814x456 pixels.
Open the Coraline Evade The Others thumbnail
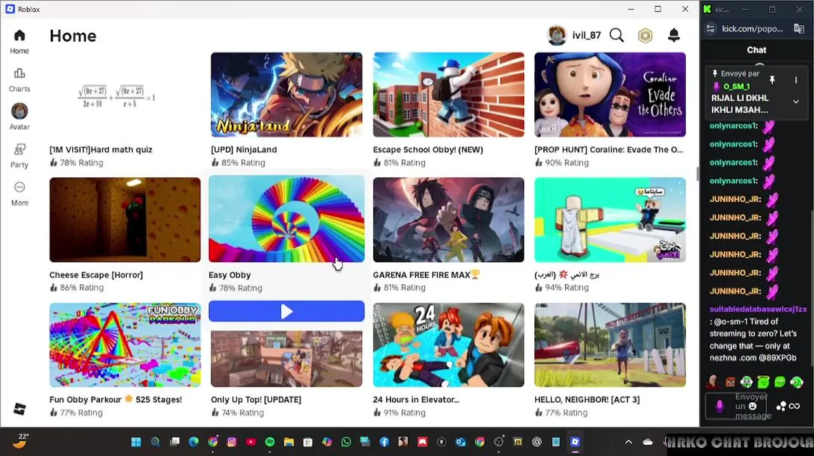pyautogui.click(x=610, y=95)
